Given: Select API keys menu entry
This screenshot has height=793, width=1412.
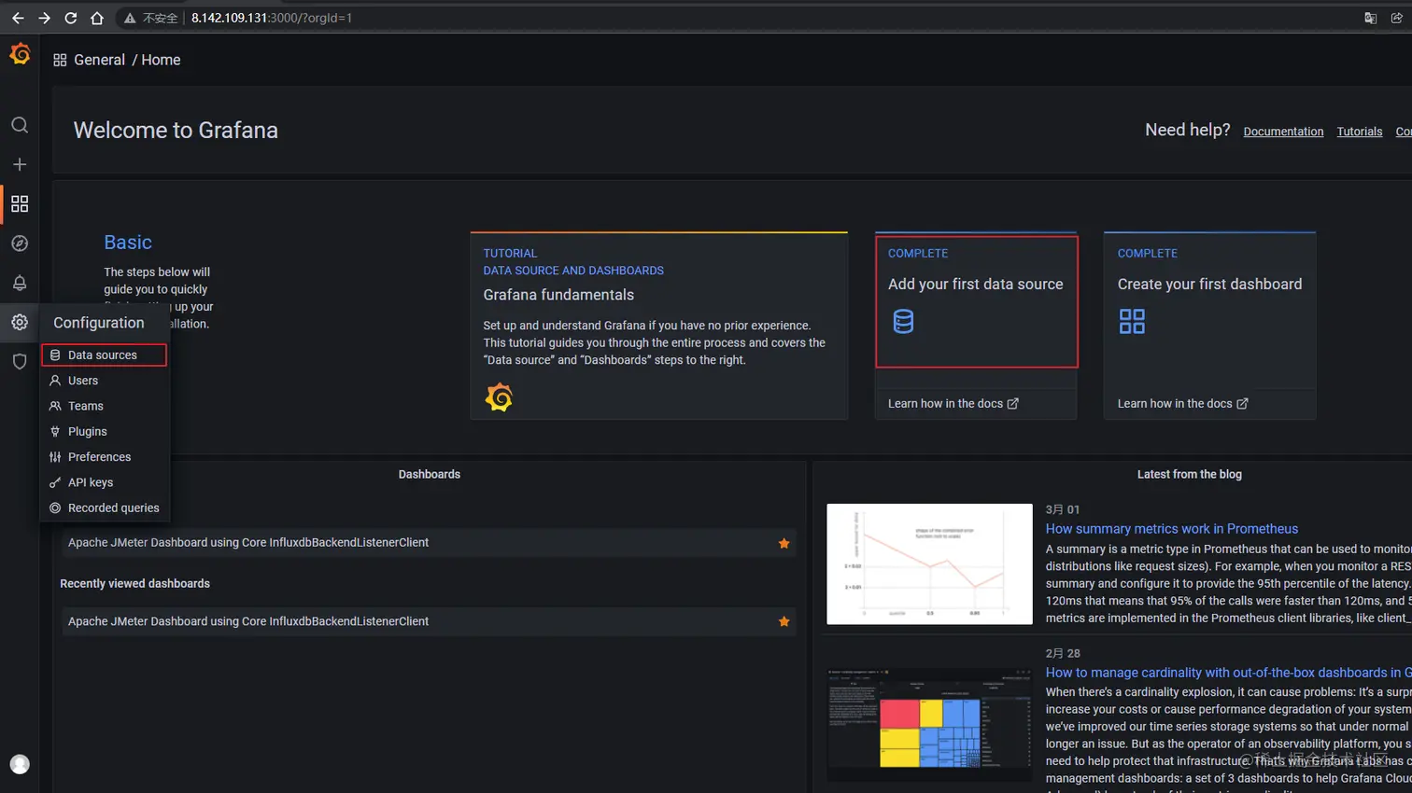Looking at the screenshot, I should pyautogui.click(x=92, y=482).
